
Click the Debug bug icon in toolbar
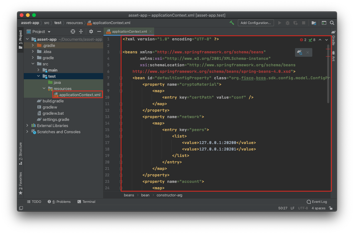tap(288, 23)
